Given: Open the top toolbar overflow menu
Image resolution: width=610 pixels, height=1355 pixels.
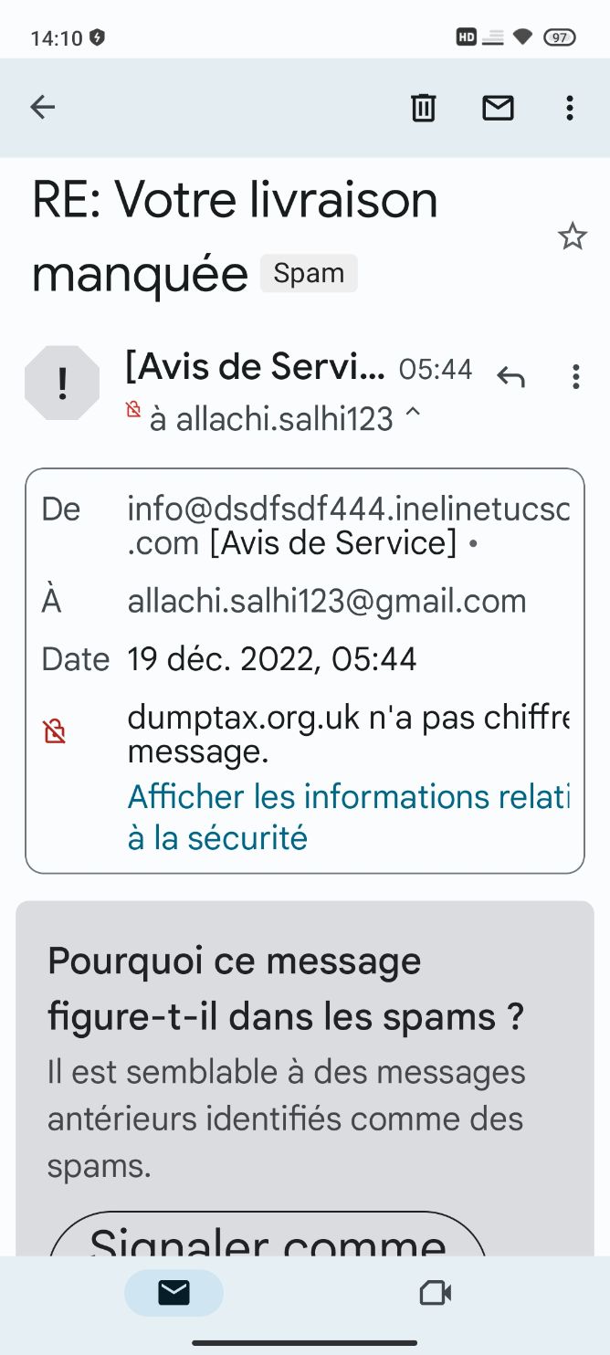Looking at the screenshot, I should click(570, 109).
